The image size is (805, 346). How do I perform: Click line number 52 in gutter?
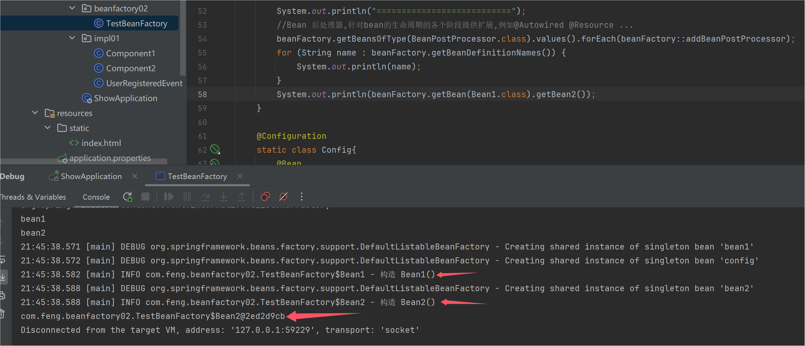(202, 11)
